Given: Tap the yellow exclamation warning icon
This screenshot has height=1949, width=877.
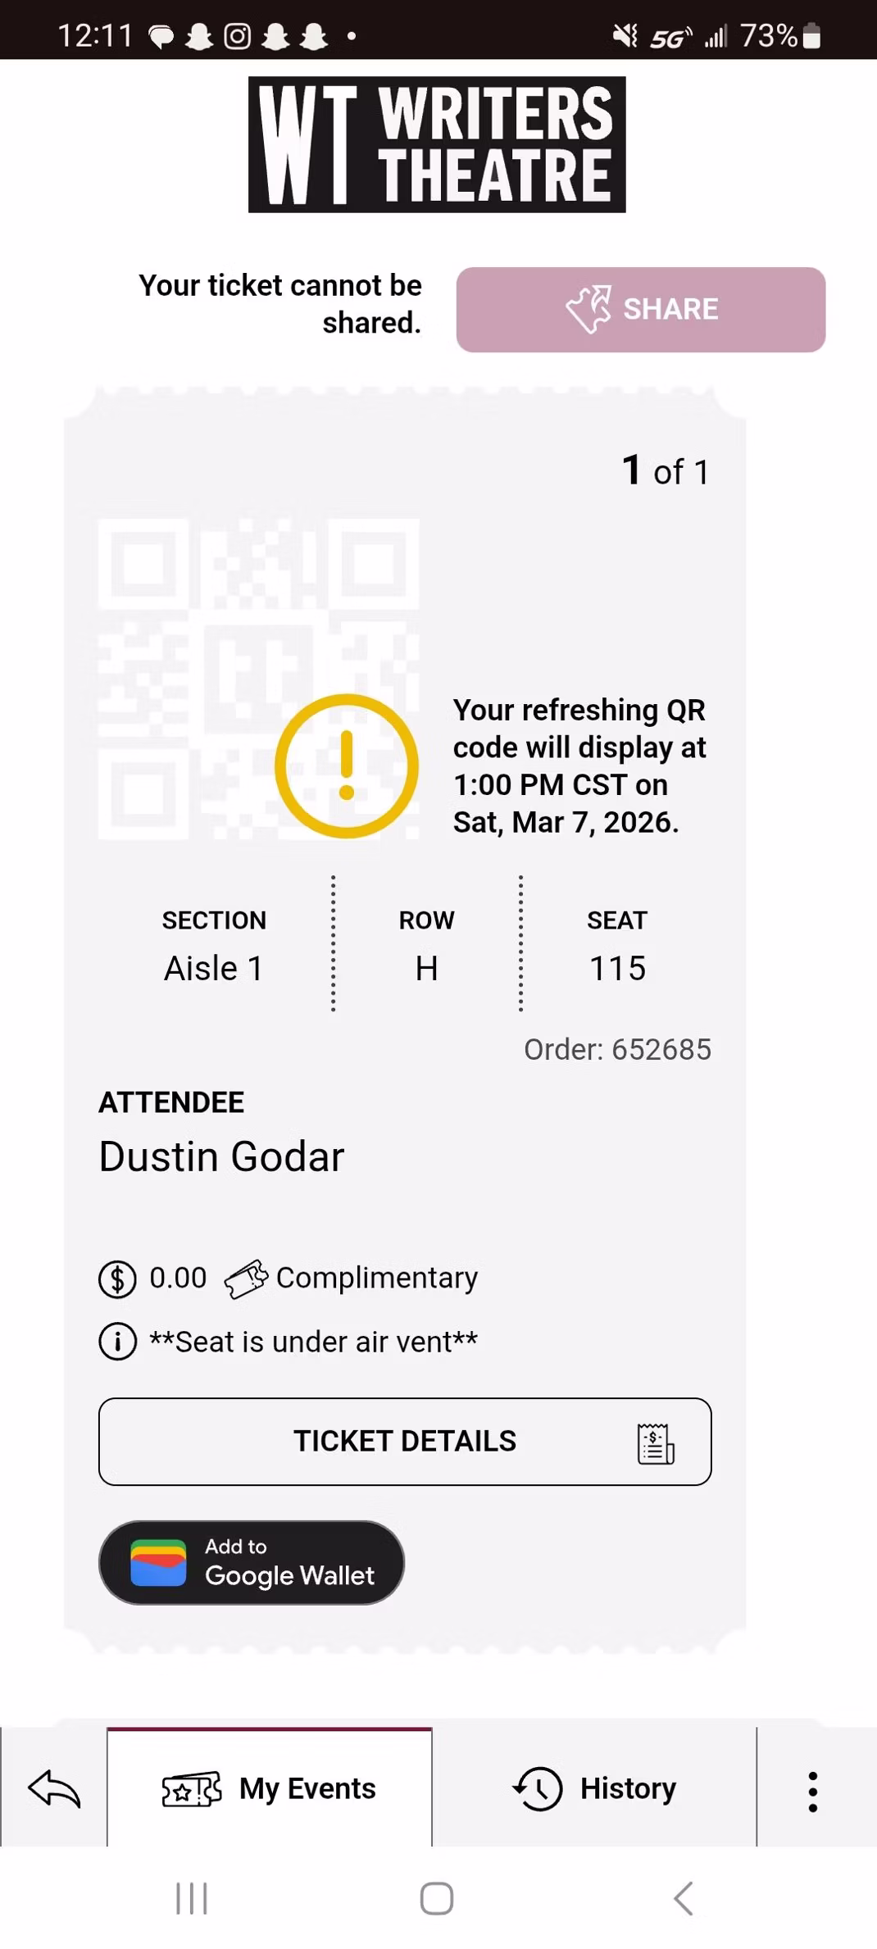Looking at the screenshot, I should point(347,766).
